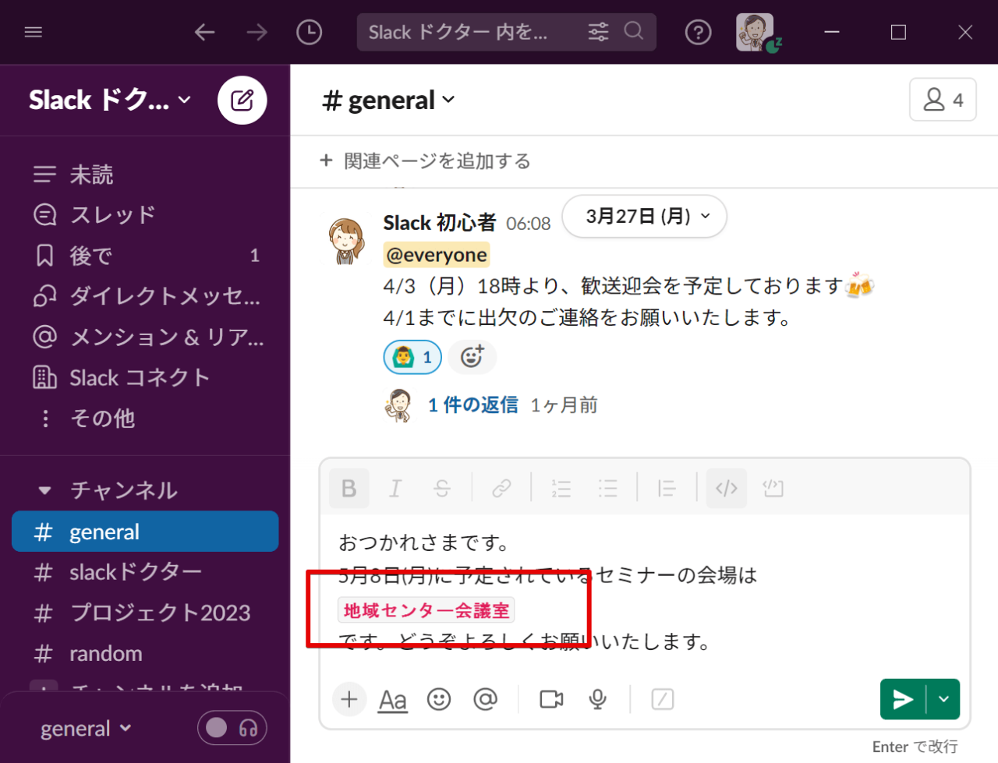Open the 3月27日 (月) date dropdown
The width and height of the screenshot is (998, 763).
(x=644, y=216)
